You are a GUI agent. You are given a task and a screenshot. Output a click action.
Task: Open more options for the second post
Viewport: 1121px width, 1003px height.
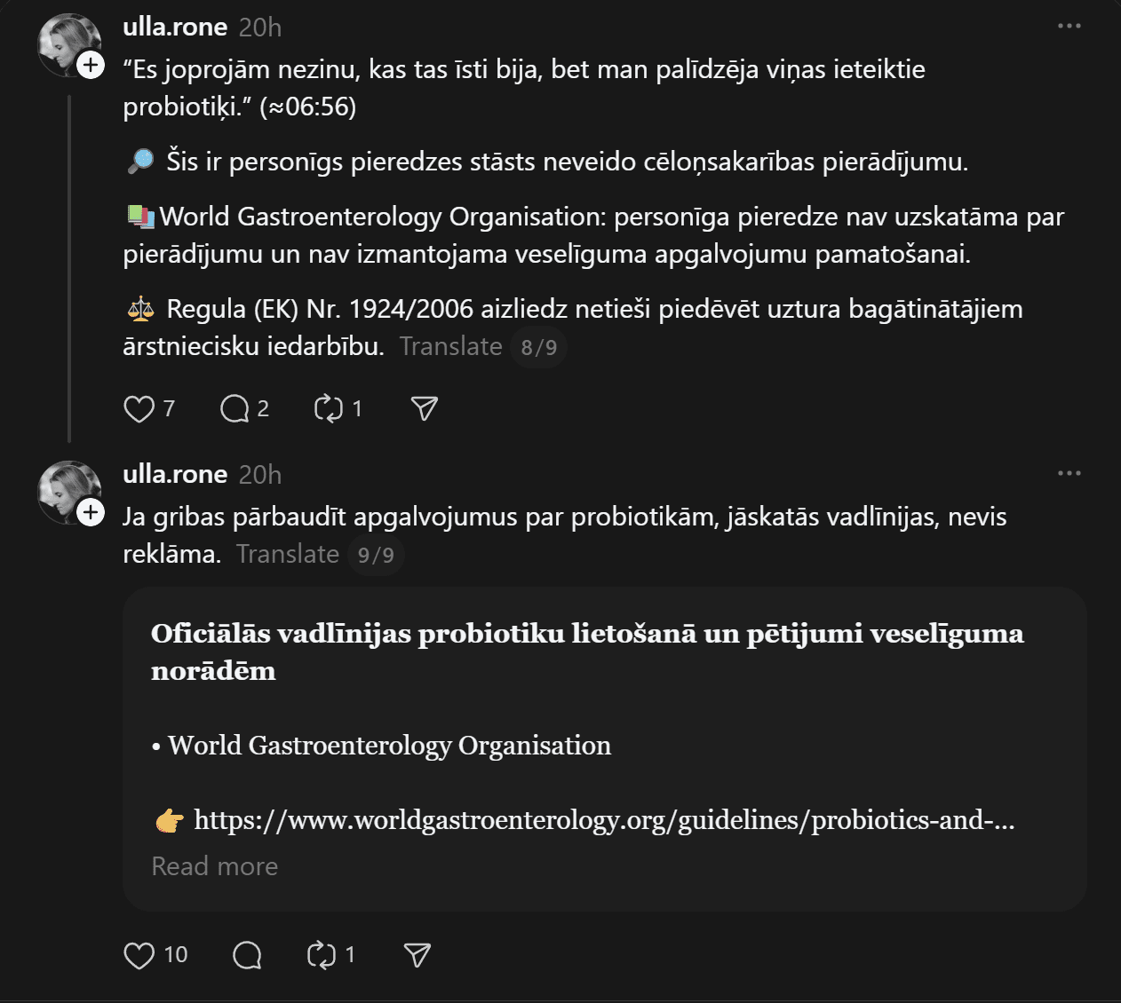point(1069,474)
